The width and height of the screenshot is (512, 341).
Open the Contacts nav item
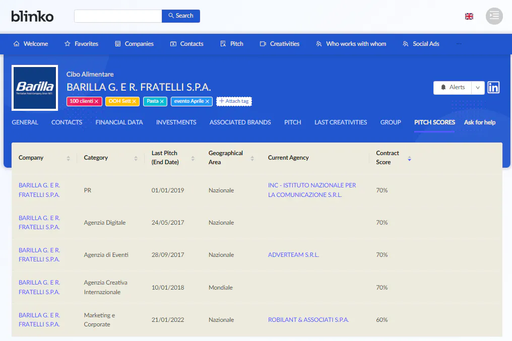coord(187,44)
